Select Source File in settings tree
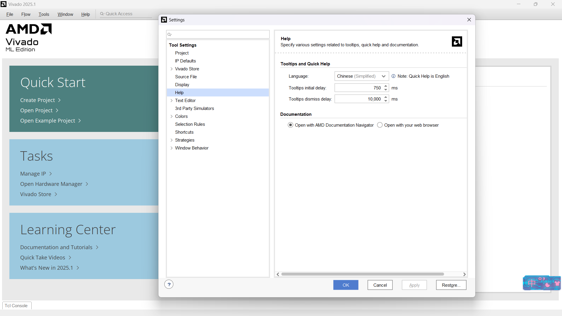562x316 pixels. point(186,77)
